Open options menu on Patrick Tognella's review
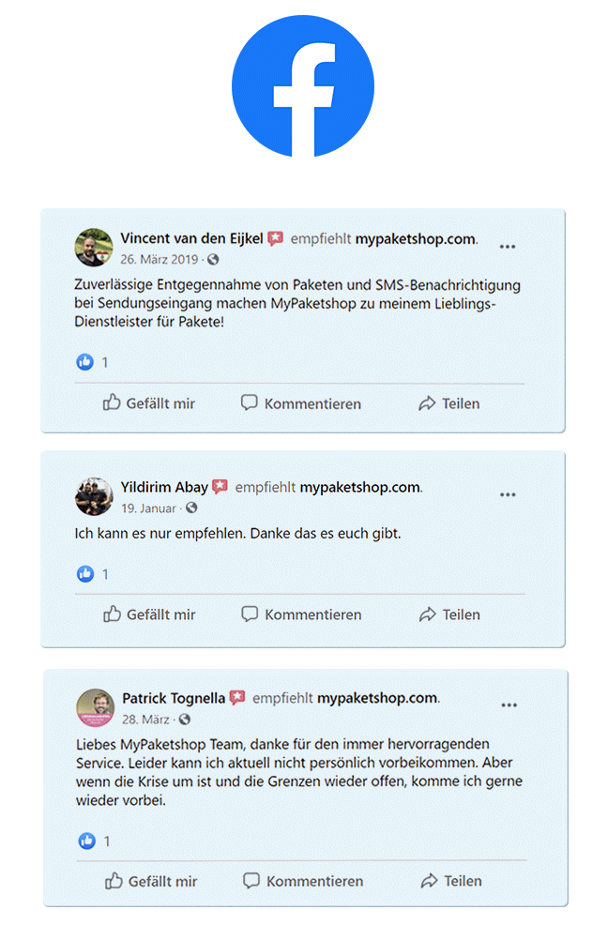The image size is (608, 940). [509, 705]
